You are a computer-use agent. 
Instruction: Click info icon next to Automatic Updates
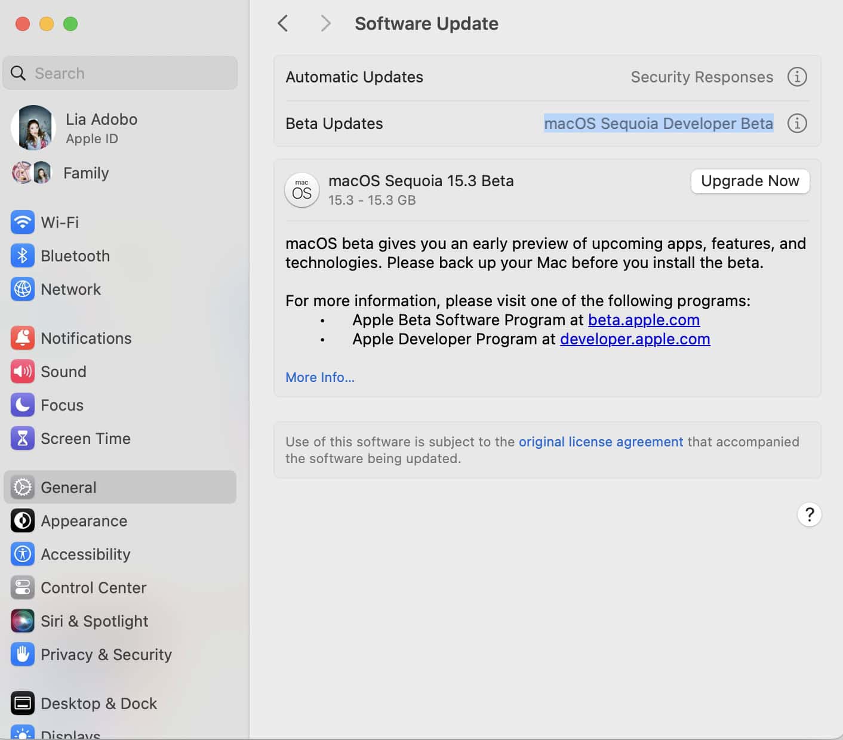pyautogui.click(x=797, y=77)
